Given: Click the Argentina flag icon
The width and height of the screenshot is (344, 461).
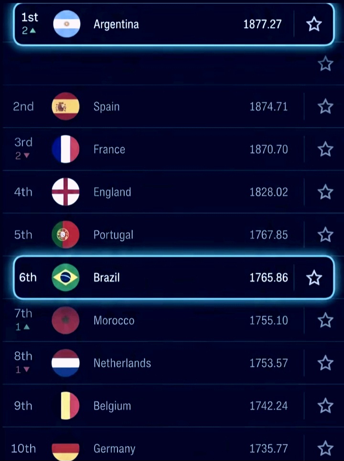Looking at the screenshot, I should 67,24.
